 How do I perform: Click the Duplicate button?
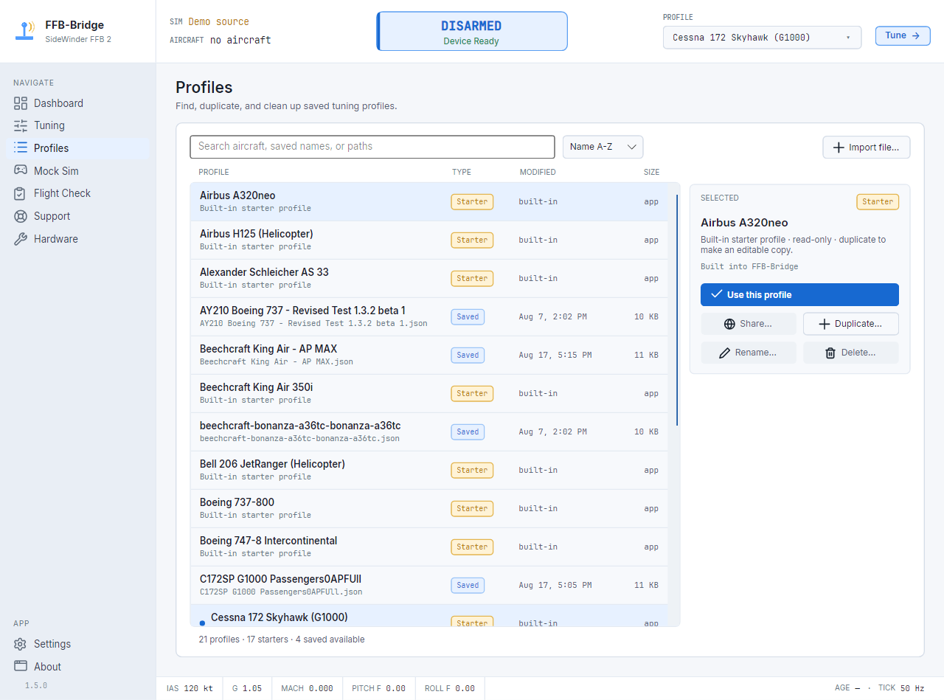click(x=851, y=324)
